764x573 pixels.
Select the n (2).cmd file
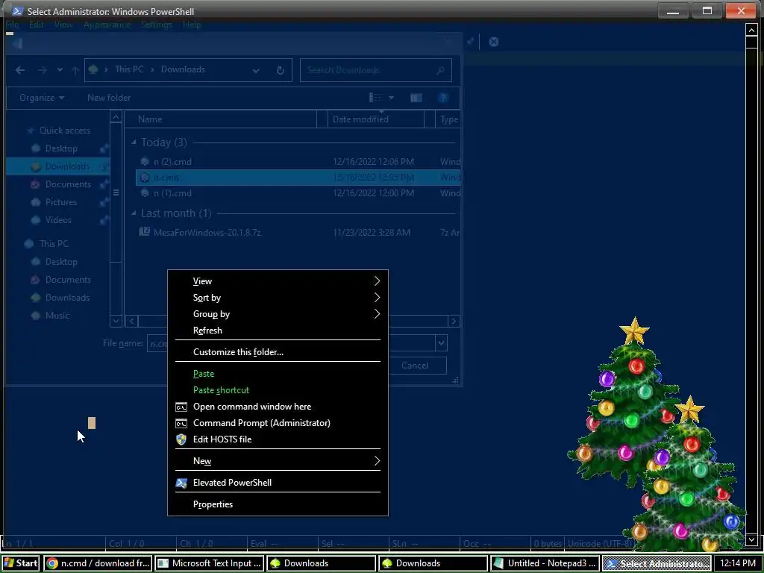tap(298, 162)
